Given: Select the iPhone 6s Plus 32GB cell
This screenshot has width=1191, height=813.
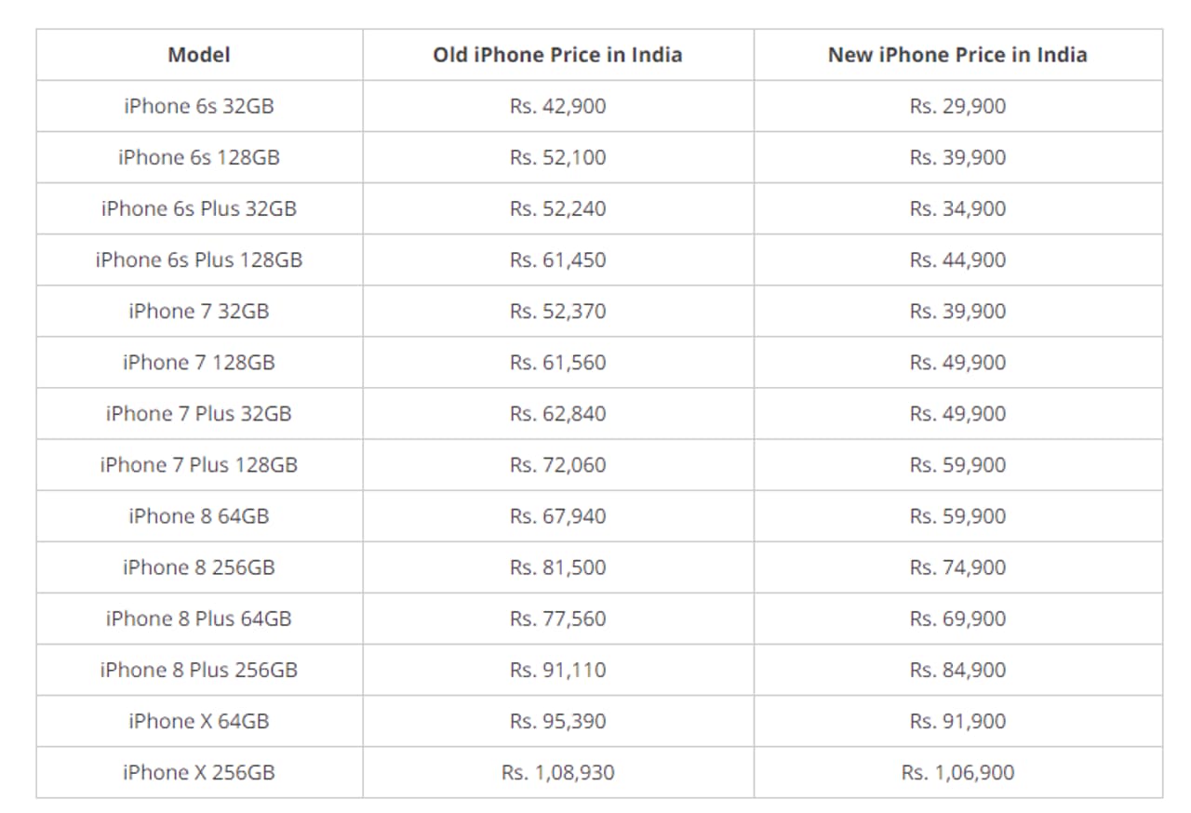Looking at the screenshot, I should click(x=199, y=208).
